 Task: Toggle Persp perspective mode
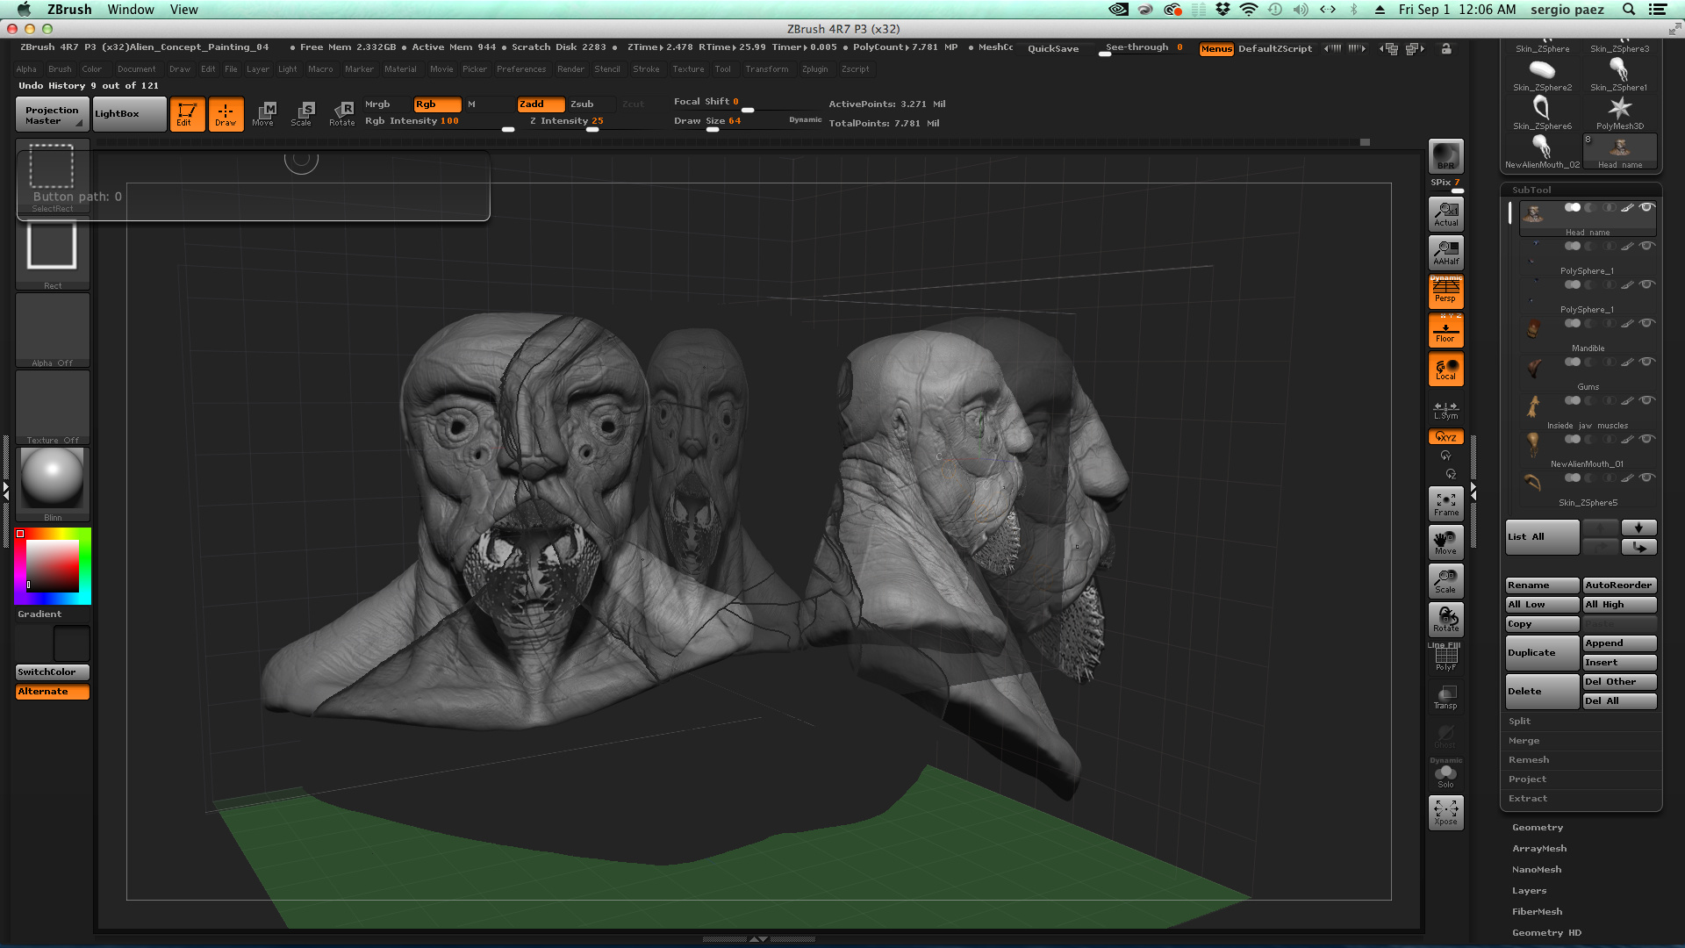(1445, 291)
